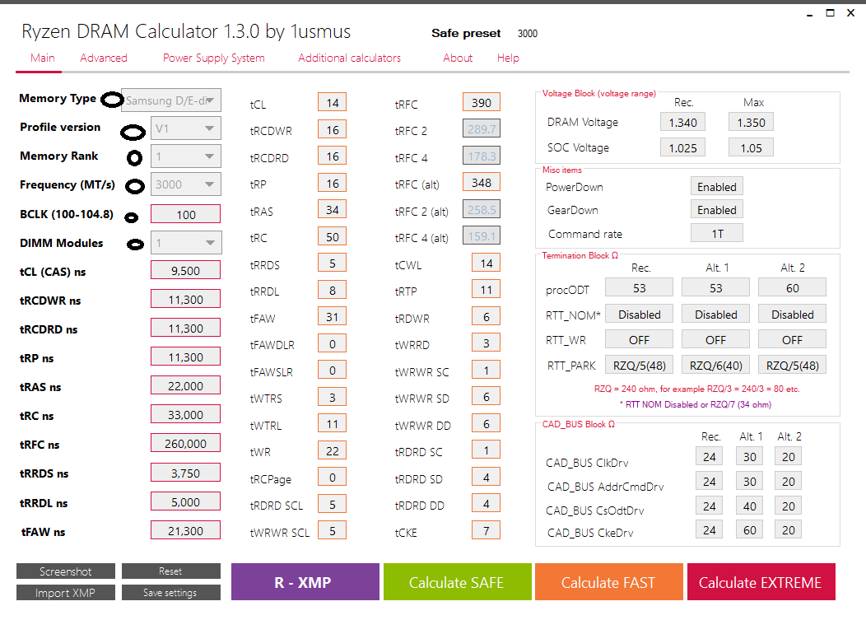Click the tFAW value box showing 31
The height and width of the screenshot is (620, 866).
tap(332, 317)
